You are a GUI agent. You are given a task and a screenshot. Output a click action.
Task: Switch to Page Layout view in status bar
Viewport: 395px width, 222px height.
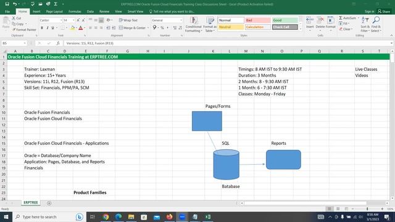338,208
